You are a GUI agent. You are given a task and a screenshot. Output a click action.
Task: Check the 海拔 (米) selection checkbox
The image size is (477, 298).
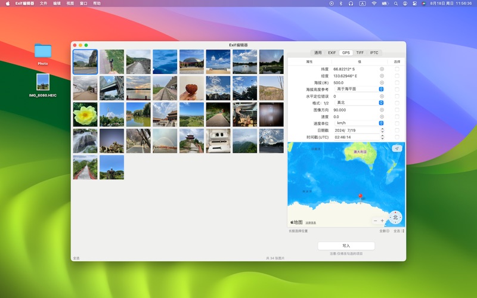pos(397,83)
